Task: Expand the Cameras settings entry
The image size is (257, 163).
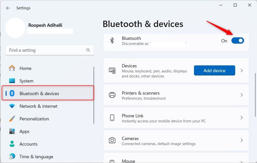Action: coord(241,140)
